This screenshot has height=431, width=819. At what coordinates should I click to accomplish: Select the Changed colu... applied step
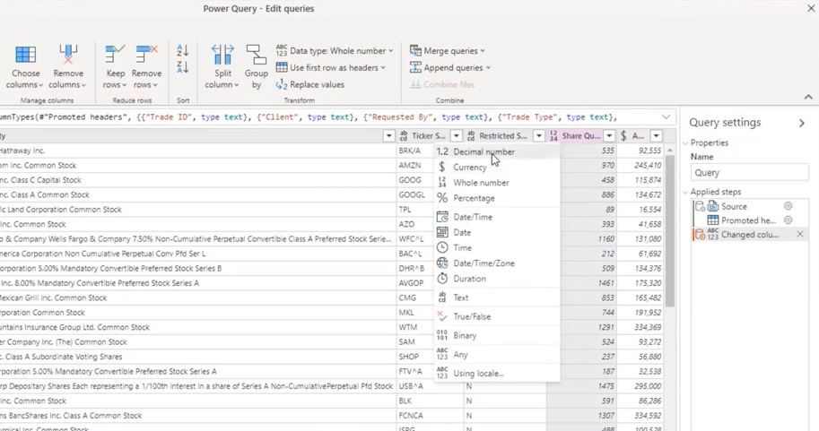click(750, 235)
